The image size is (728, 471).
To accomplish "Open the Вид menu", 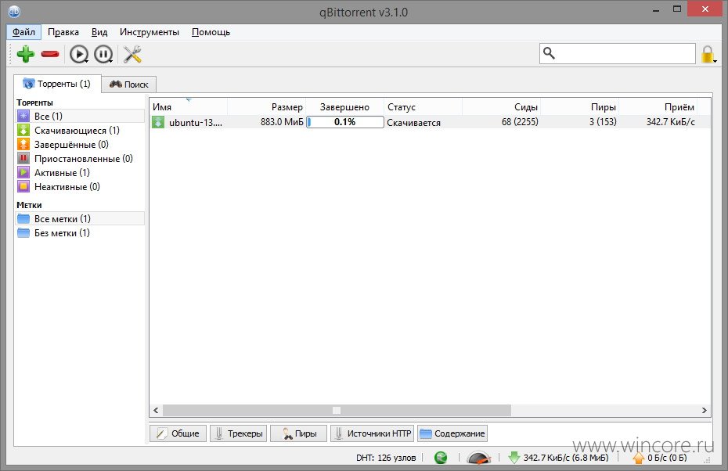I will click(x=99, y=32).
